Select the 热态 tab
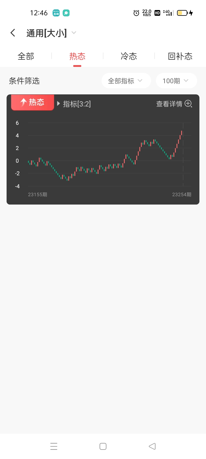This screenshot has width=206, height=459. click(x=77, y=56)
